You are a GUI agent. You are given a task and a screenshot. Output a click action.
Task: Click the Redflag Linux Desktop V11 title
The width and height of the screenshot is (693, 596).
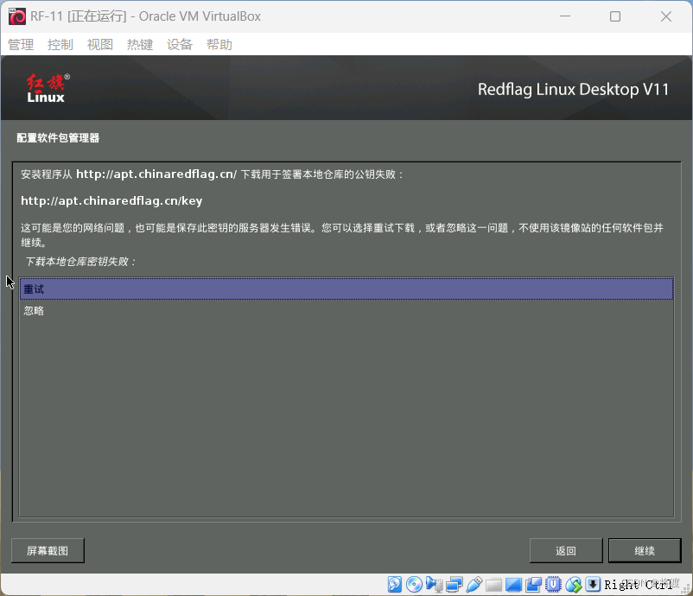(x=573, y=89)
